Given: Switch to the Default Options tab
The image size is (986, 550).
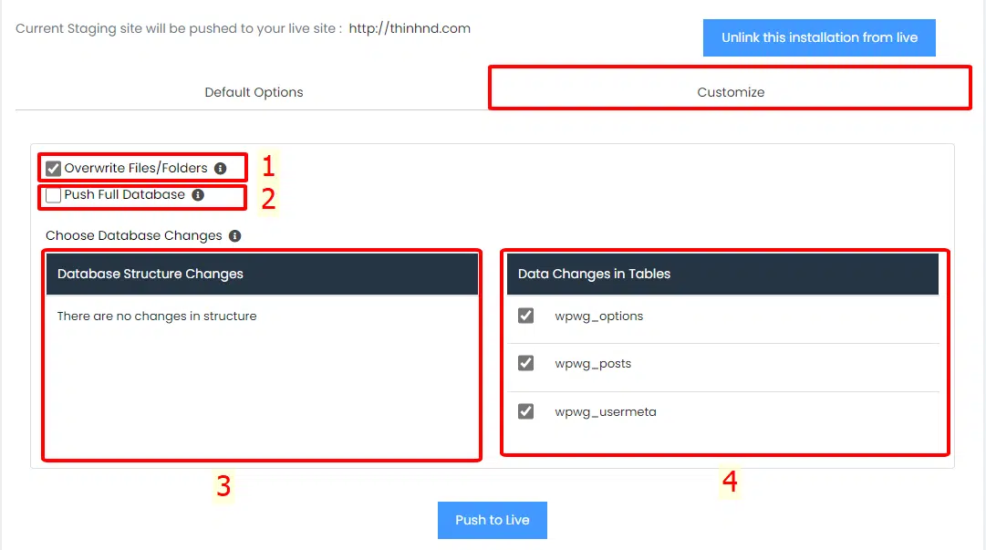Looking at the screenshot, I should [x=254, y=92].
